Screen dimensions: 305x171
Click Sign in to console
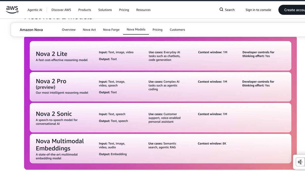pyautogui.click(x=258, y=10)
